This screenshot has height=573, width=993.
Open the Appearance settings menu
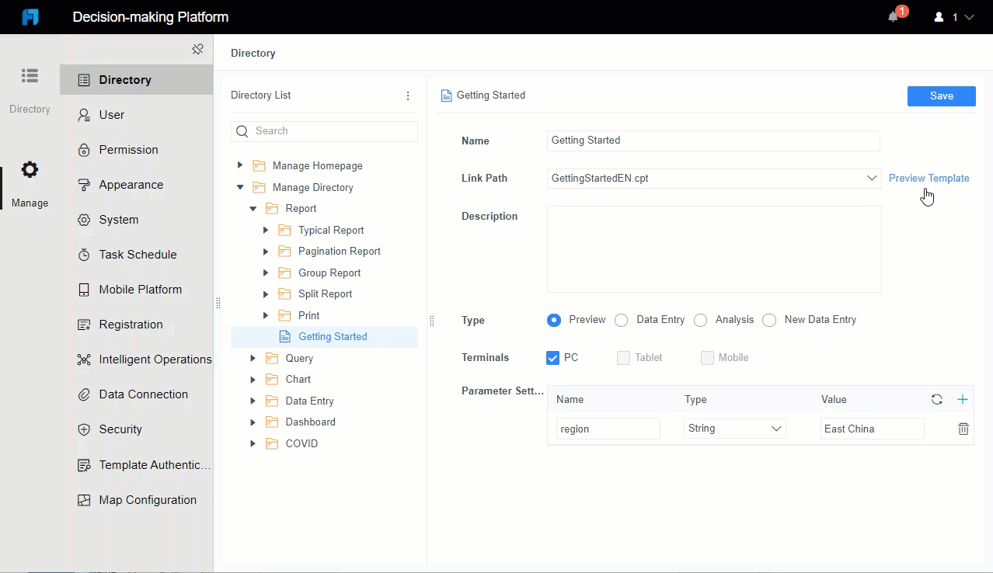[x=136, y=184]
